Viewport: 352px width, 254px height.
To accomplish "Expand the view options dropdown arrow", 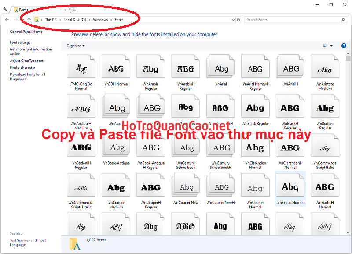I will 331,46.
